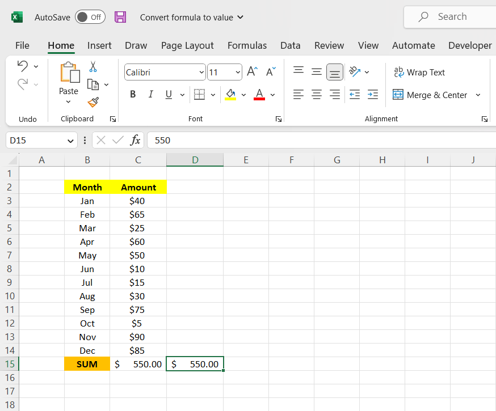Click the Increase Indent icon
The width and height of the screenshot is (496, 411).
coord(373,95)
